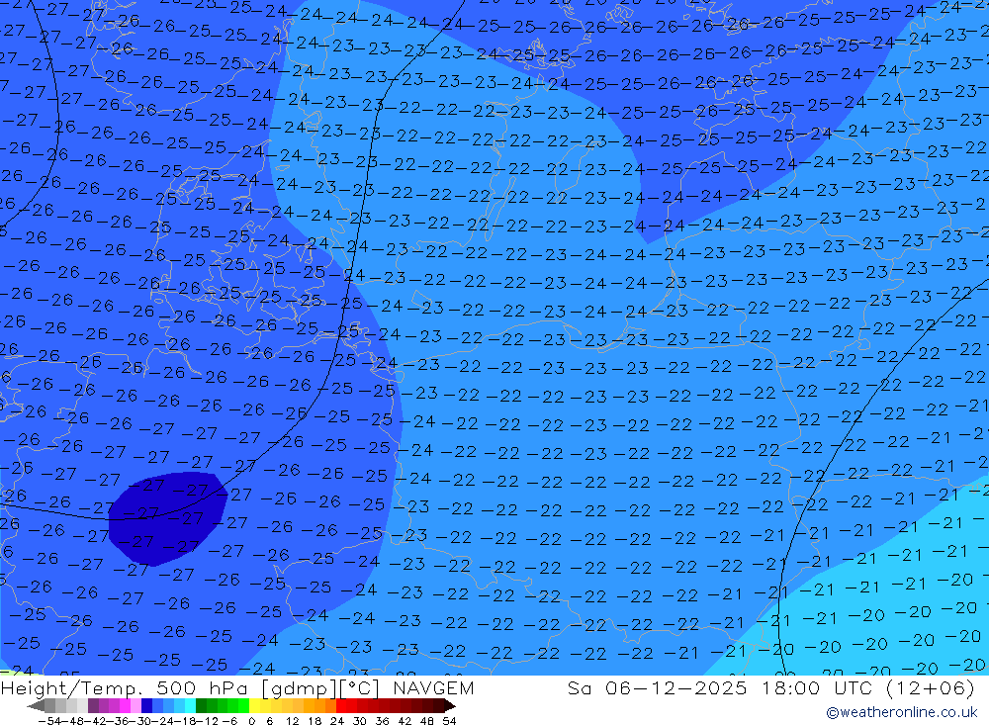
Task: Click the '54' label on the color scale
Action: point(449,721)
